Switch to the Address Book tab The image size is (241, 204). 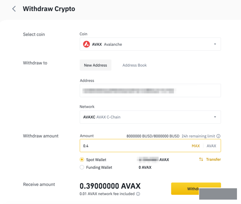(135, 65)
